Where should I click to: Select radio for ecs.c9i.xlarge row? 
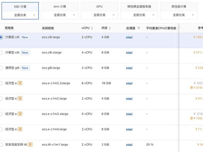pyautogui.click(x=1, y=53)
